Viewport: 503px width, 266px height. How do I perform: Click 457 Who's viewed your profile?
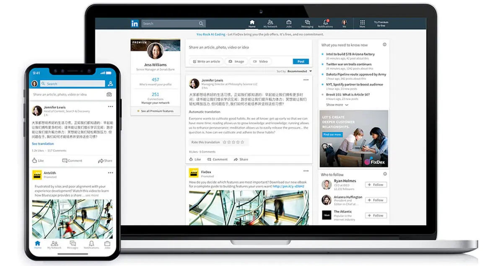(x=156, y=82)
